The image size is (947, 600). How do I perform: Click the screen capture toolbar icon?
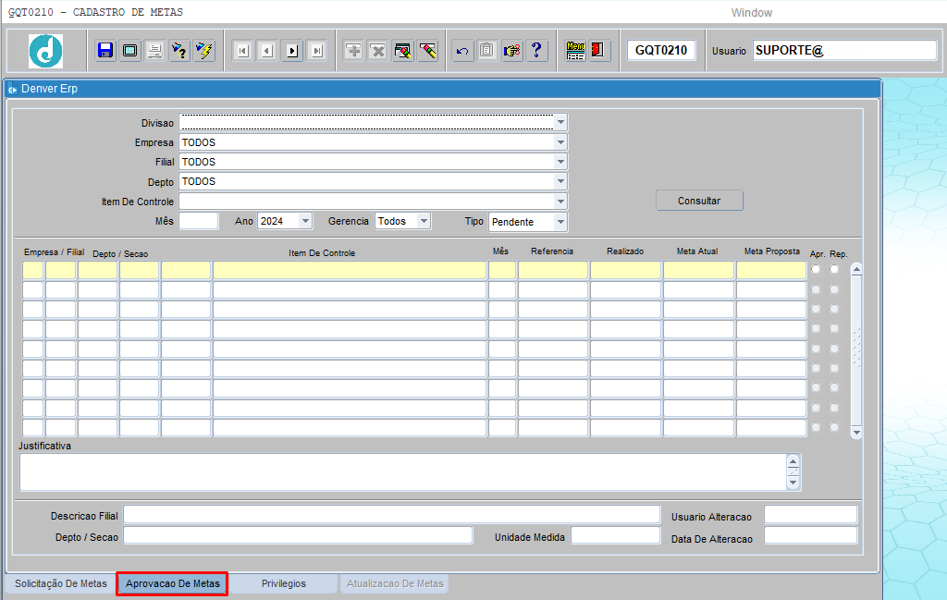pyautogui.click(x=129, y=51)
